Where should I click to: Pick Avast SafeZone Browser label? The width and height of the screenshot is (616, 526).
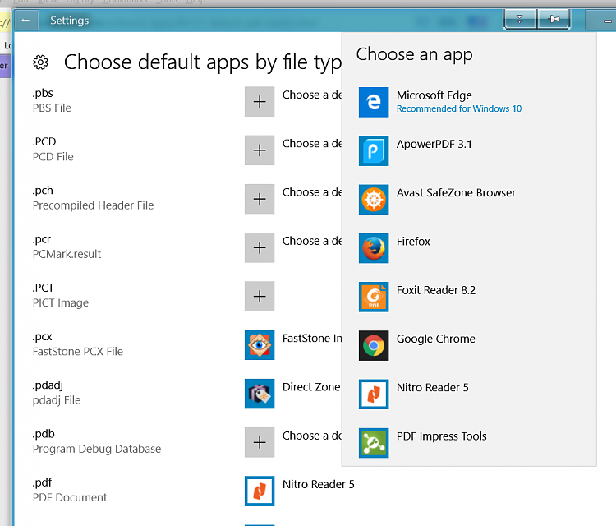click(456, 192)
